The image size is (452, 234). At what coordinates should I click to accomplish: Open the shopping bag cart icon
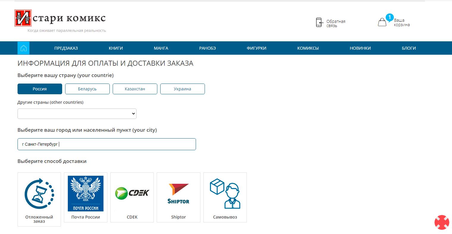click(x=382, y=22)
